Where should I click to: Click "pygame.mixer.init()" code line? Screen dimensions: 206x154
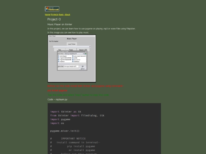65,131
